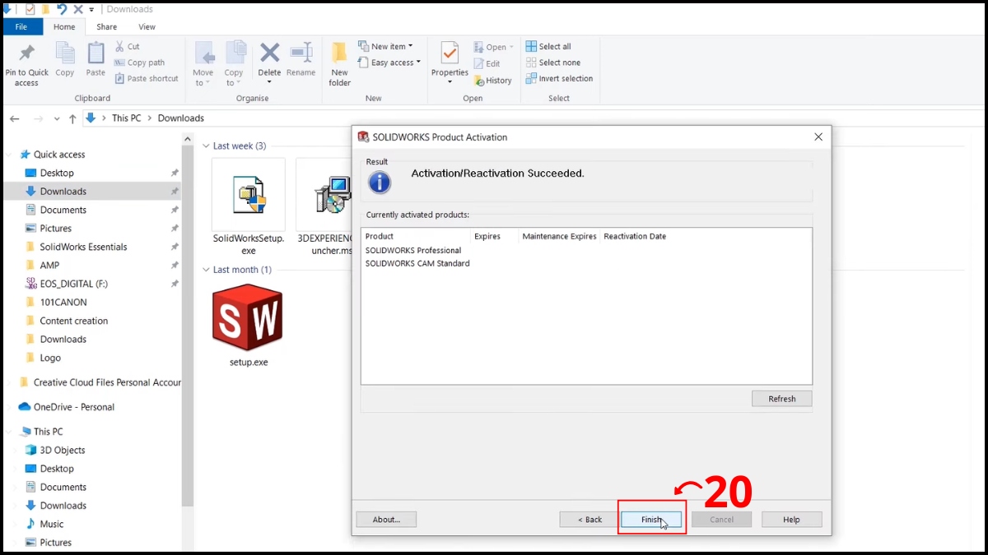Click the Back navigation arrow in Explorer
Image resolution: width=988 pixels, height=555 pixels.
15,118
